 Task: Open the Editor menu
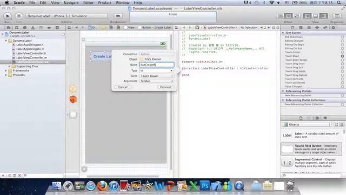88,3
